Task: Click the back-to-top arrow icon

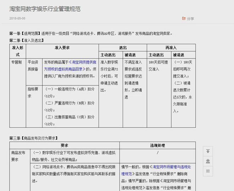Action: coord(208,151)
